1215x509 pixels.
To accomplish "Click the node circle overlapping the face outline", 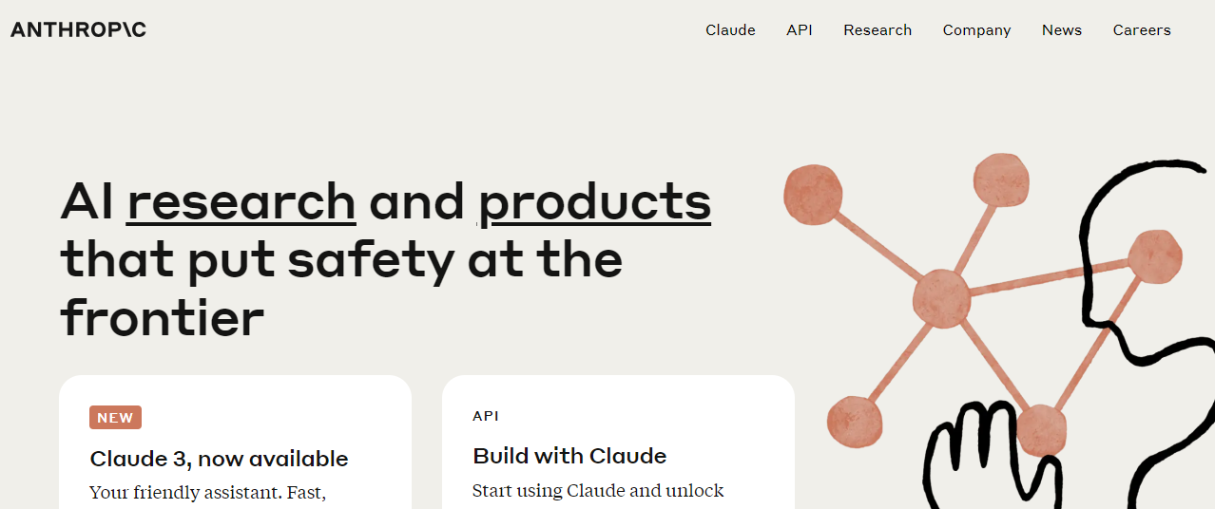I will click(1154, 256).
